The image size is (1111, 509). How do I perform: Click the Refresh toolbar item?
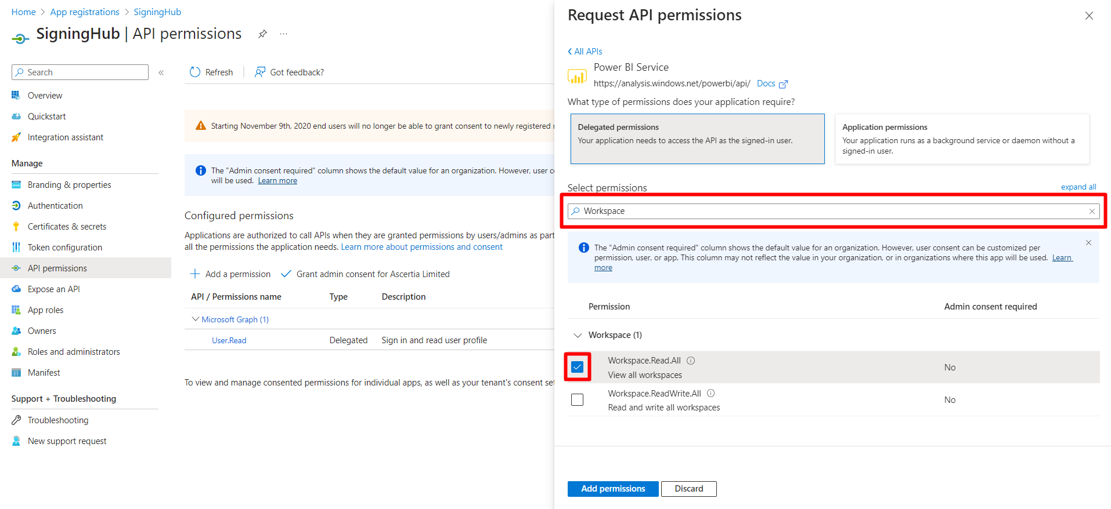click(x=211, y=72)
